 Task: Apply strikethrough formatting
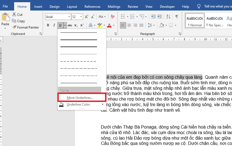pos(70,25)
